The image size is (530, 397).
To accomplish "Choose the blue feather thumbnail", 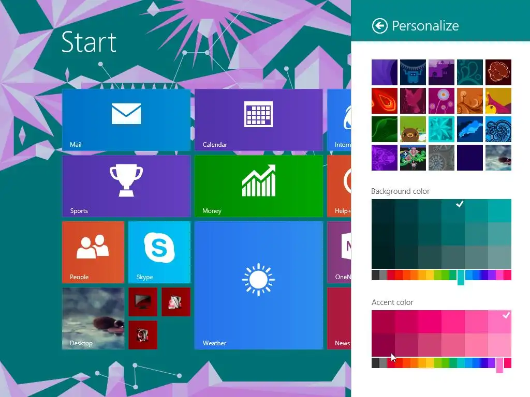I will [x=470, y=129].
